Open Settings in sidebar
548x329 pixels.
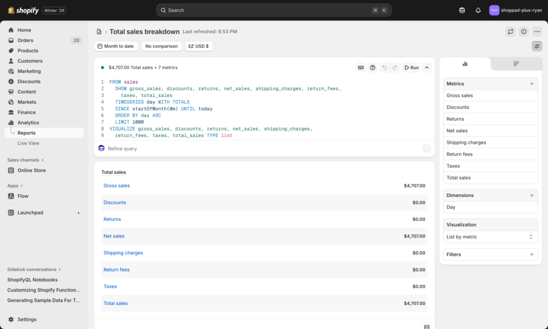tap(44, 319)
